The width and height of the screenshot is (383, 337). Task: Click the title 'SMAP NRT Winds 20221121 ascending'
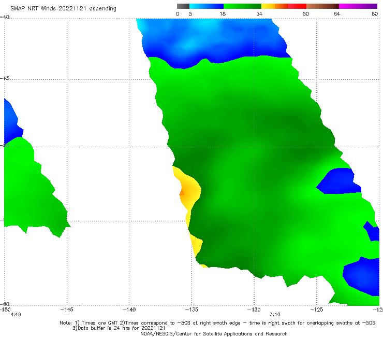pyautogui.click(x=63, y=9)
